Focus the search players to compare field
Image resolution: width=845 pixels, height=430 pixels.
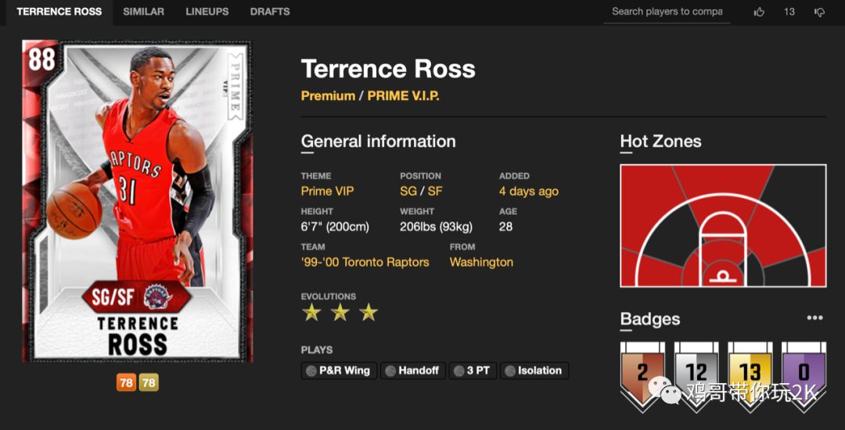[x=667, y=12]
